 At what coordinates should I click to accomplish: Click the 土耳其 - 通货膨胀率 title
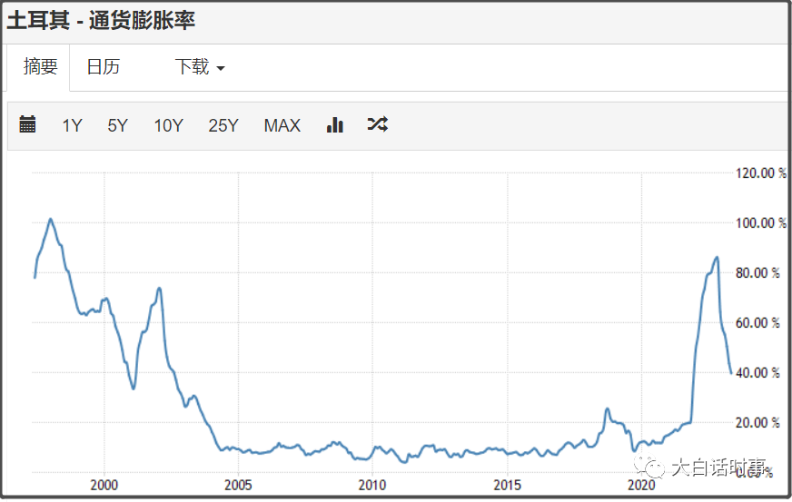coord(101,21)
